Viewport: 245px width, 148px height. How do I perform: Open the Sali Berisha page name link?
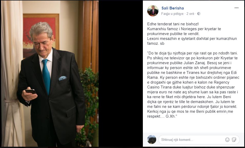pos(173,8)
